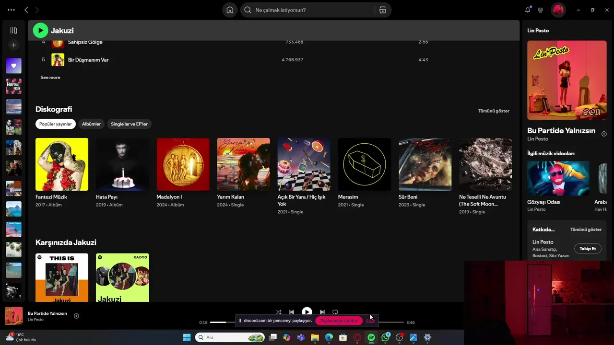Seek on the song progress bar

pos(307,322)
